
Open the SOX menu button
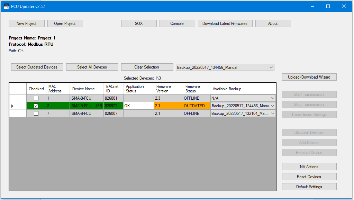(x=139, y=24)
